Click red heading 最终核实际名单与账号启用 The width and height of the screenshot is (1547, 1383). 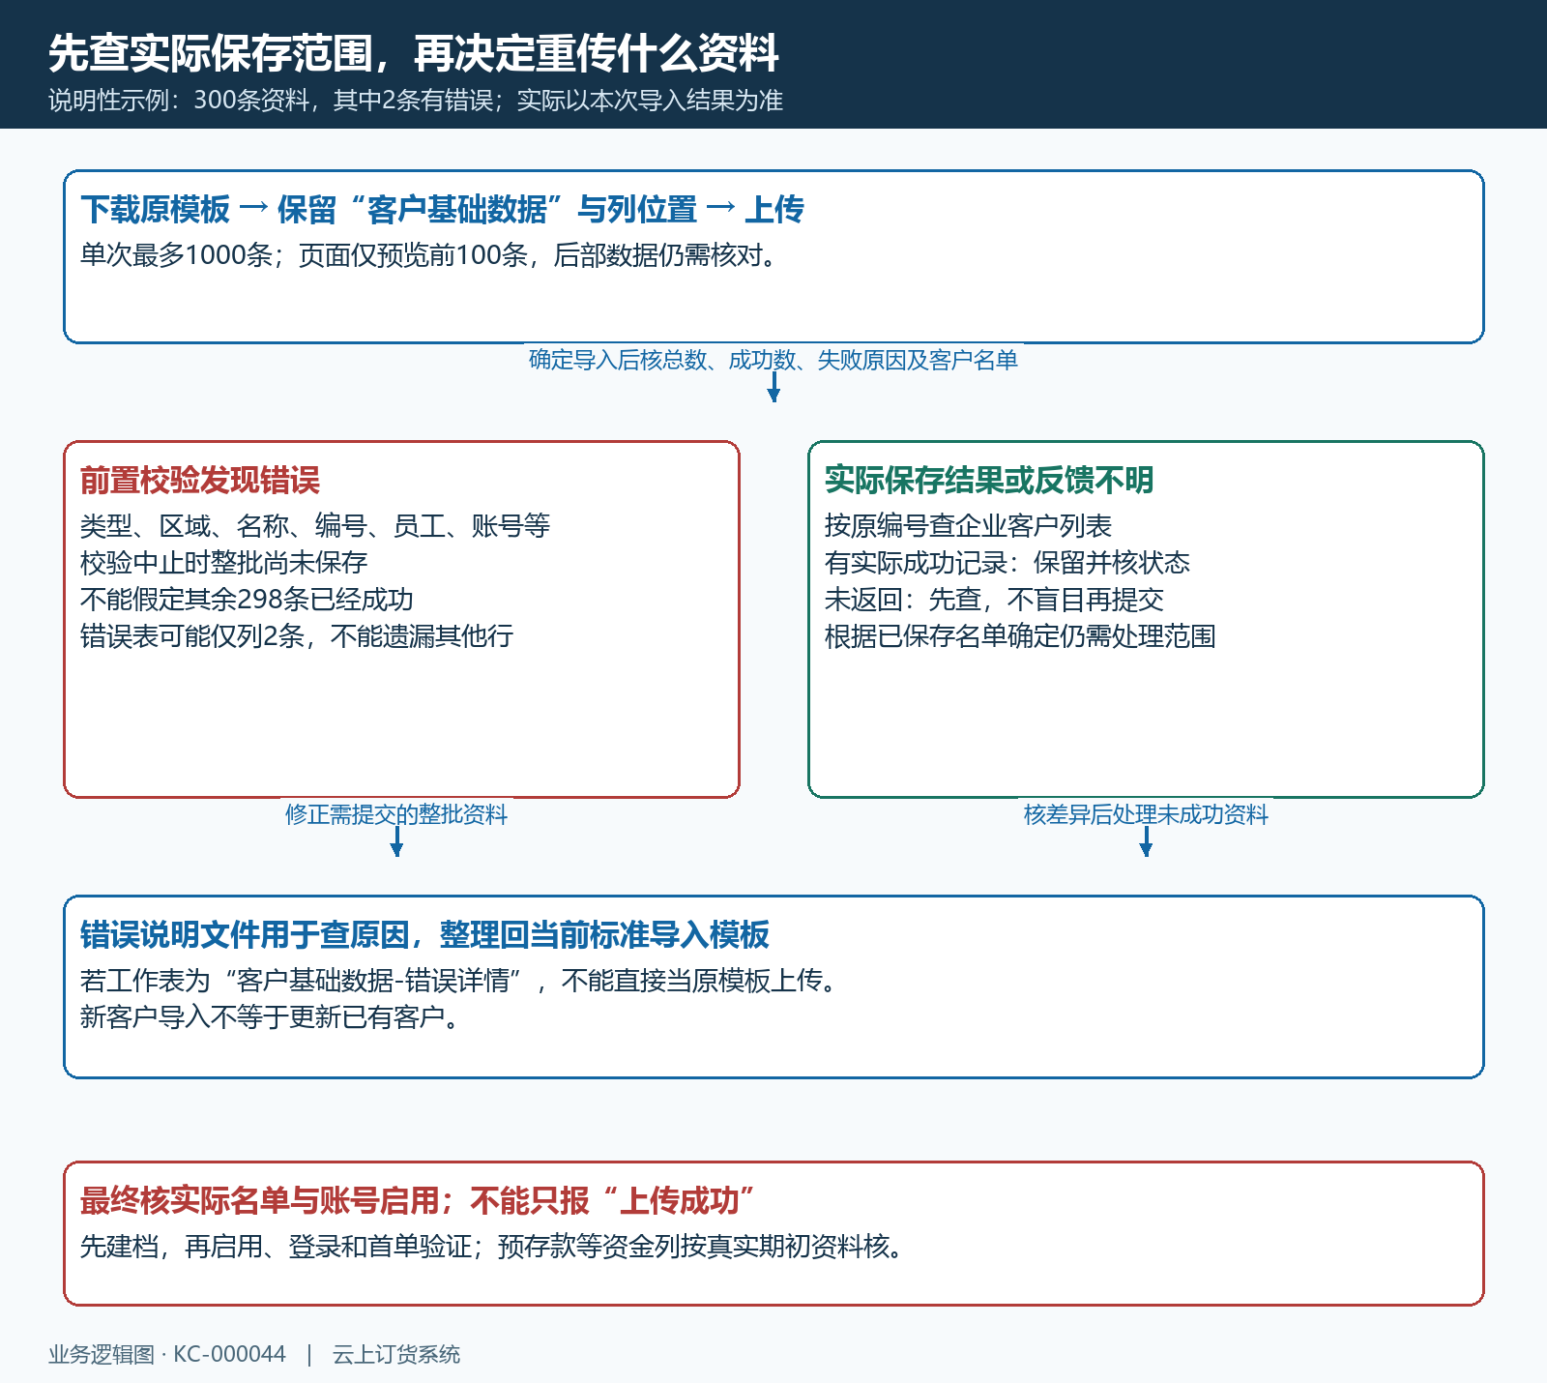point(416,1200)
